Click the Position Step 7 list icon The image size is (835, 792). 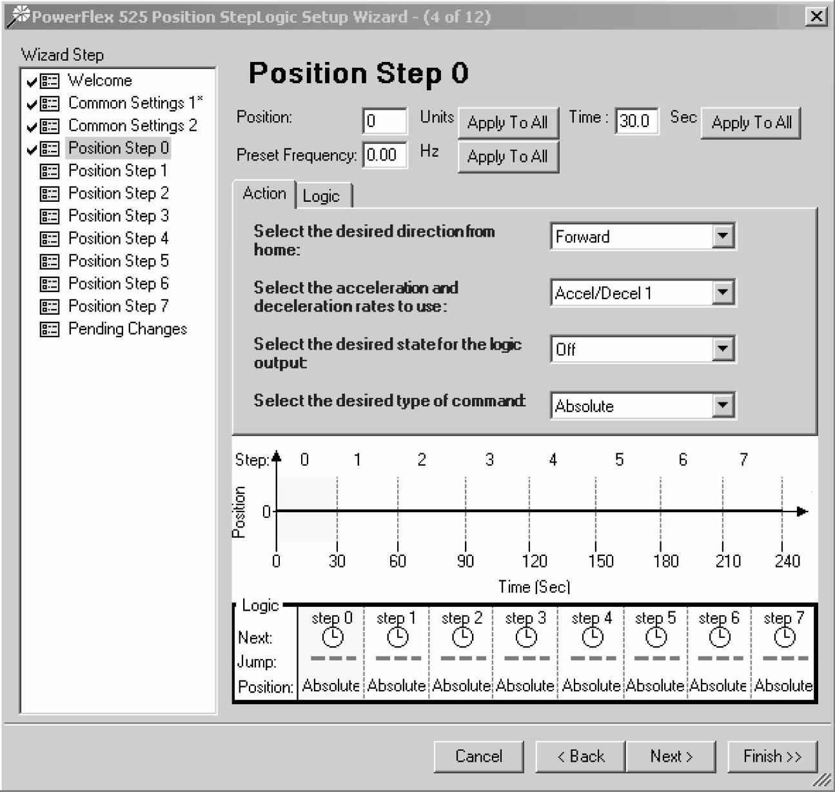[x=50, y=306]
